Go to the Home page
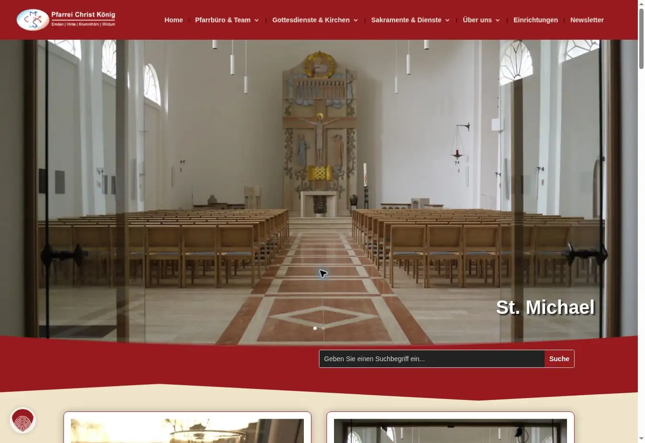 click(x=173, y=20)
